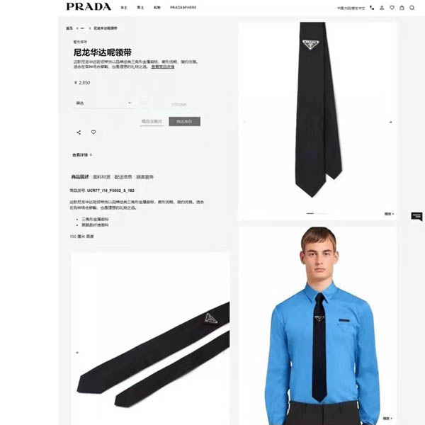Click the search magnifier icon
The image size is (425, 425).
tap(412, 8)
